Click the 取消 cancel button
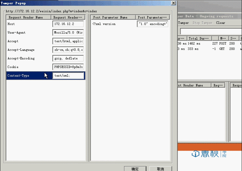 [x=160, y=169]
